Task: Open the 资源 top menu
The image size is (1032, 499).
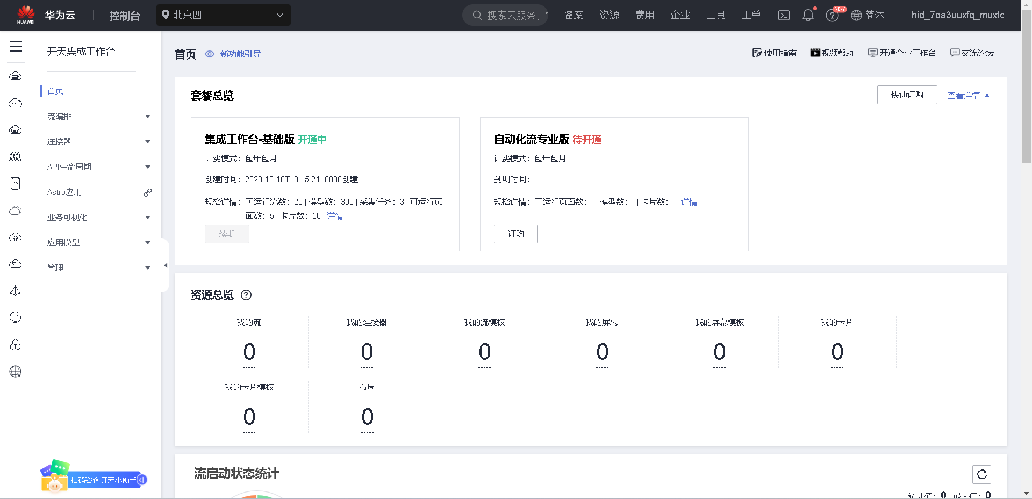Action: (610, 15)
